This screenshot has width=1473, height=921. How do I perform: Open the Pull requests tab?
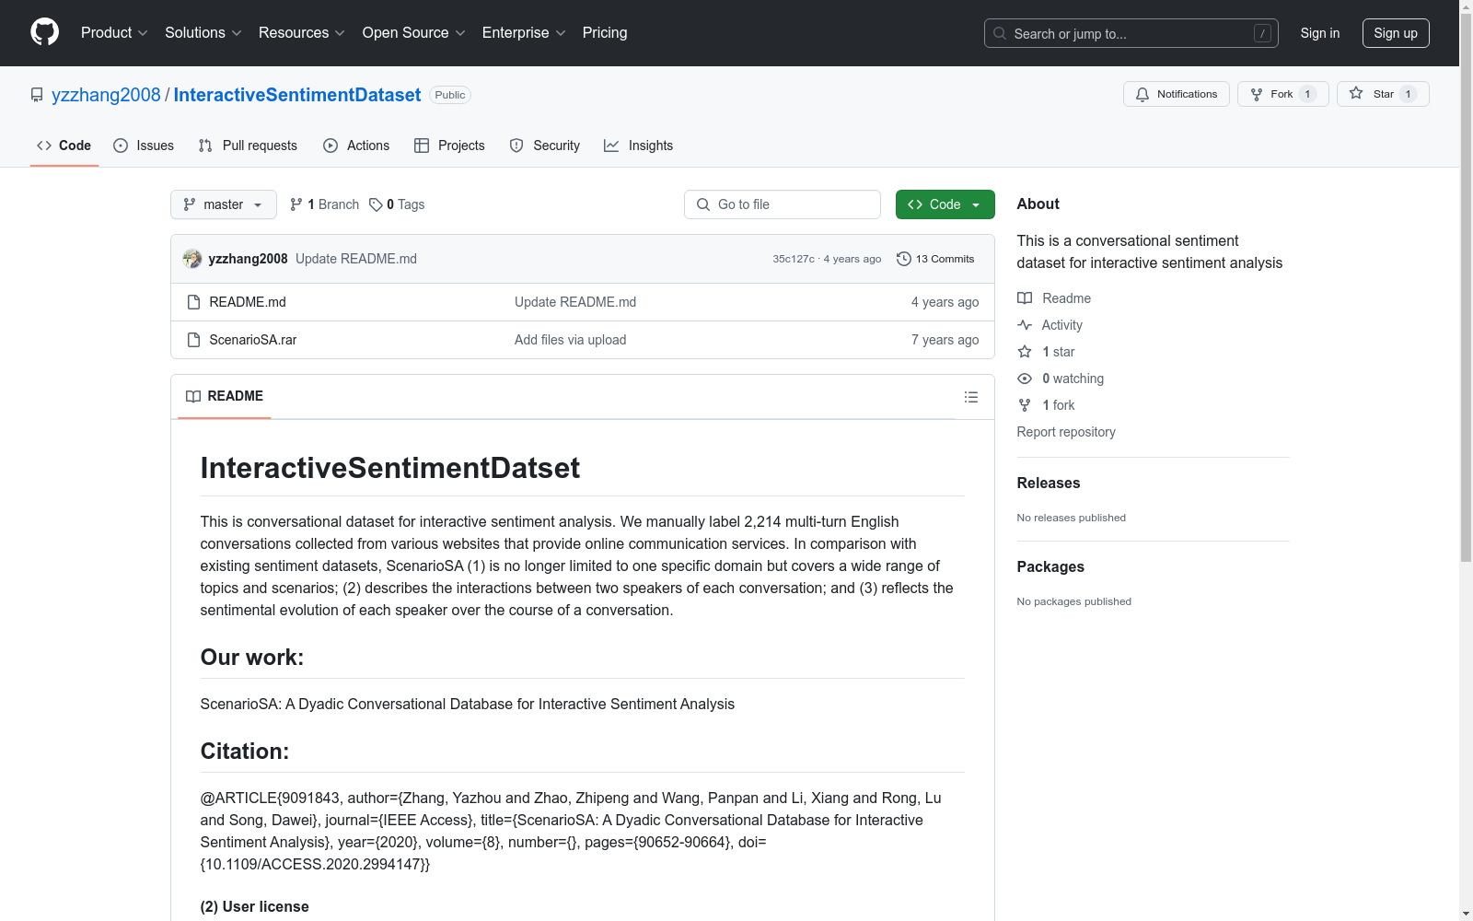(248, 146)
